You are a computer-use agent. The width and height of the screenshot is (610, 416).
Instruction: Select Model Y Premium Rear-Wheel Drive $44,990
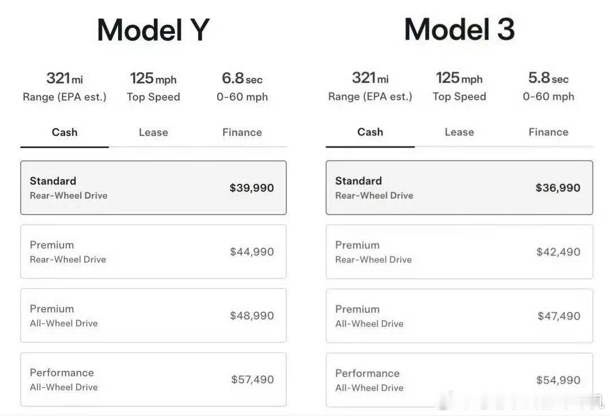[153, 252]
